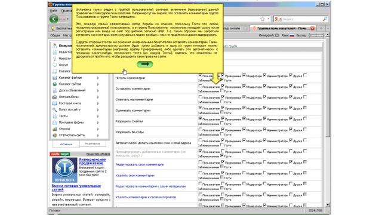Uncheck Администраторы for Разрешить Смайлы

264,118
